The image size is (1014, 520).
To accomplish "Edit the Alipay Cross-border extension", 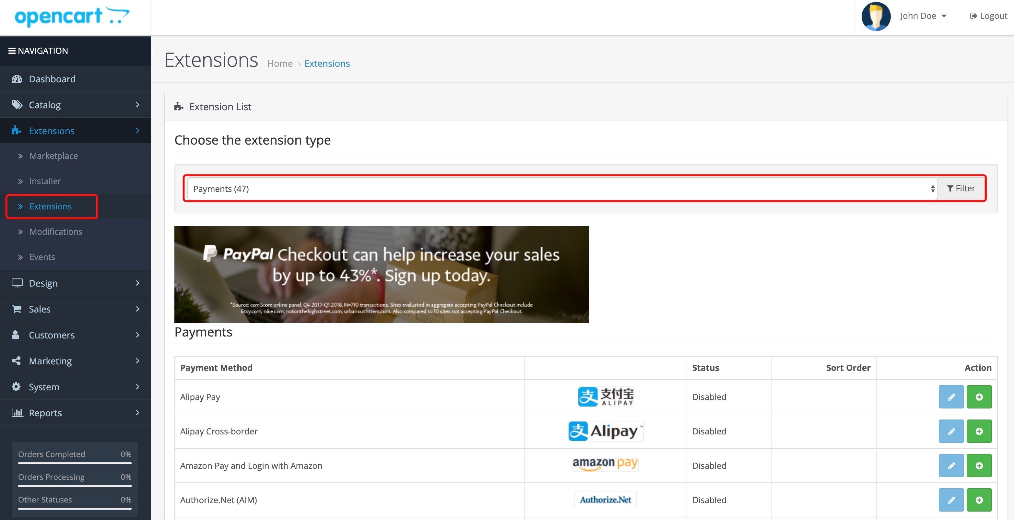I will [x=951, y=431].
